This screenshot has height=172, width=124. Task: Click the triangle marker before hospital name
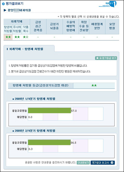point(5,10)
